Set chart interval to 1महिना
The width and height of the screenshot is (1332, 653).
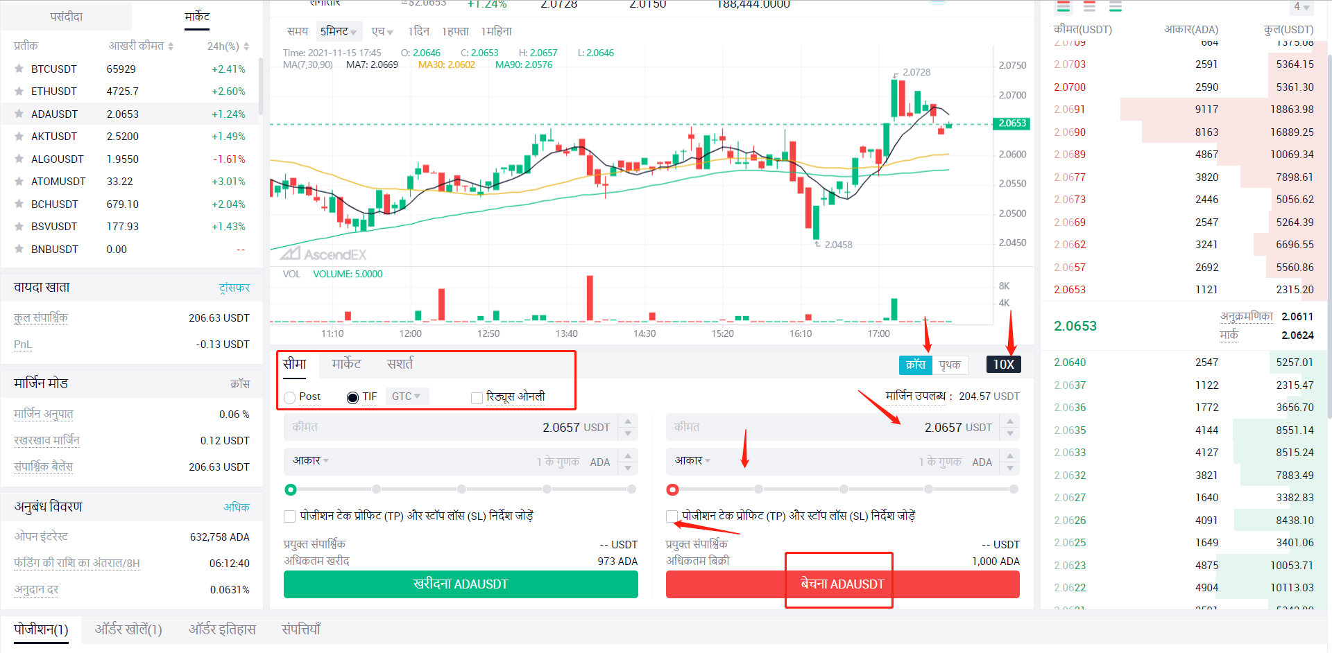tap(497, 31)
